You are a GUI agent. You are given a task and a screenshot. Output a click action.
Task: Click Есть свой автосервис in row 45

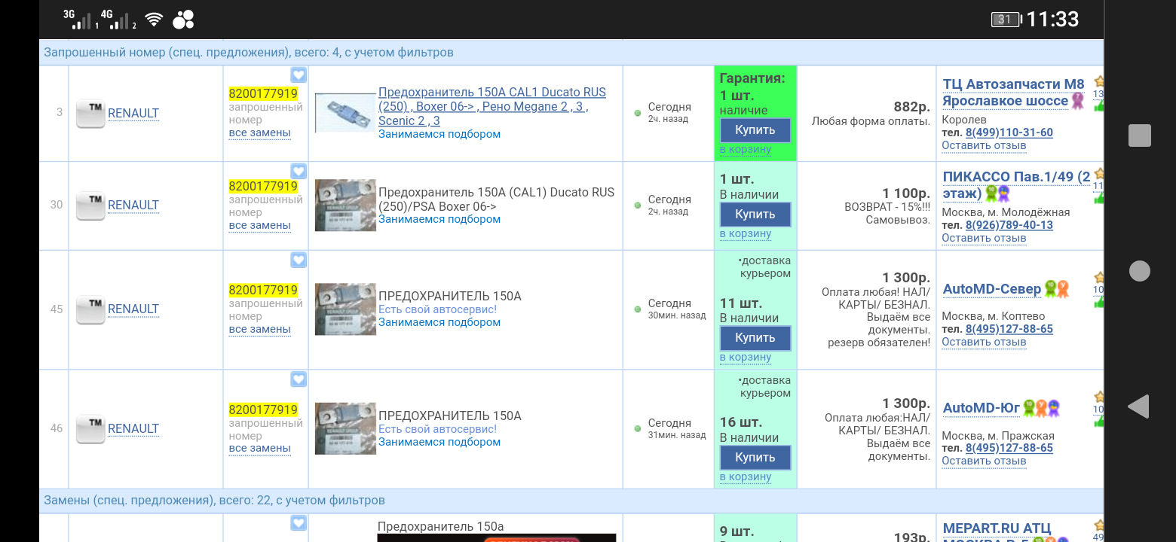(438, 309)
